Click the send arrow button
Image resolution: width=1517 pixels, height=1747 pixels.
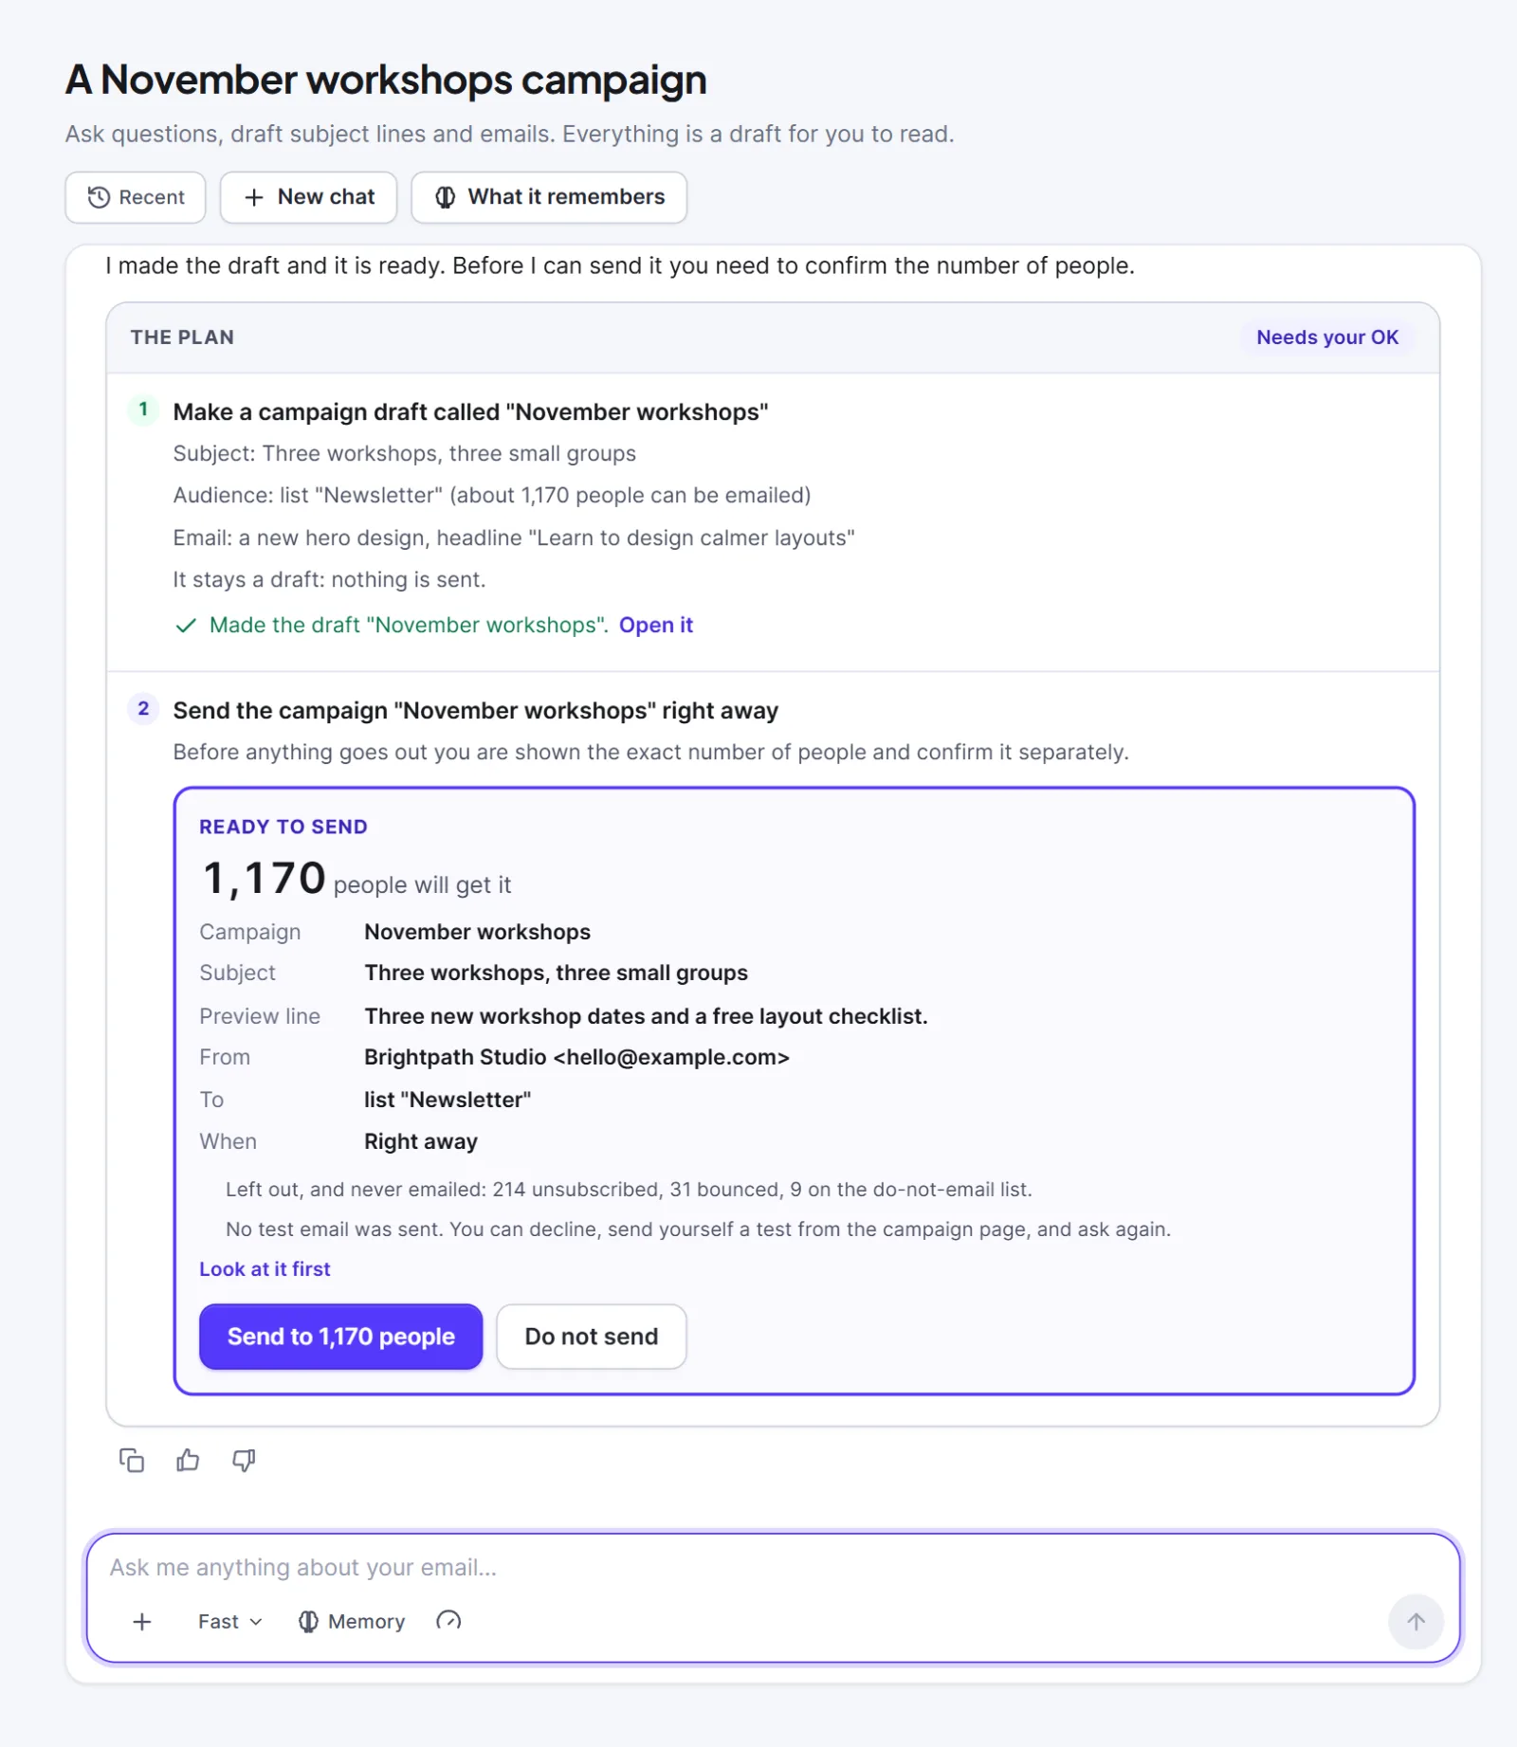[1416, 1622]
